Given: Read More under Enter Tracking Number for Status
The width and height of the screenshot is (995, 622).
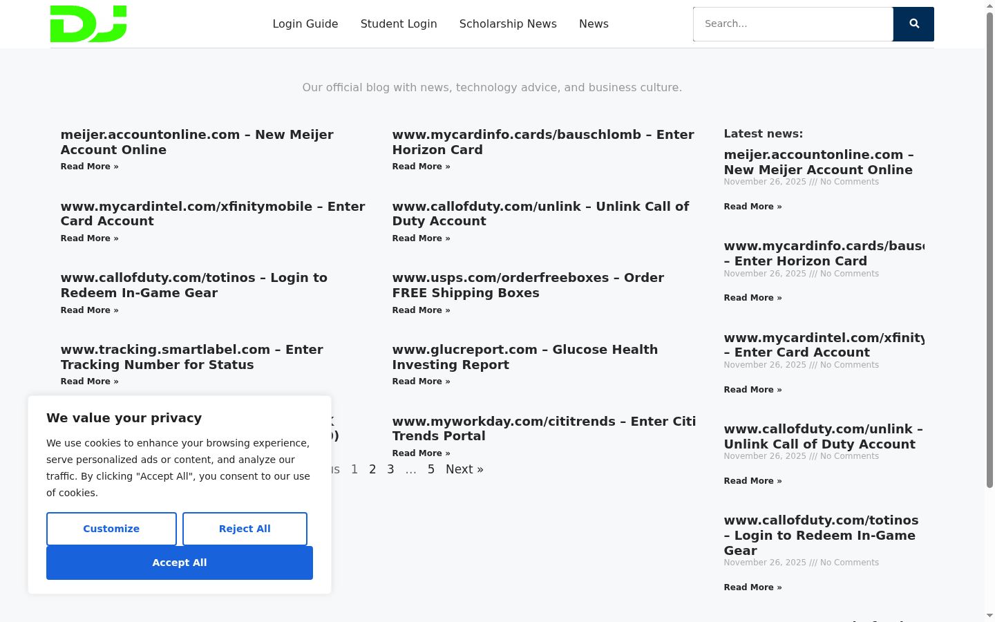Looking at the screenshot, I should pyautogui.click(x=90, y=381).
